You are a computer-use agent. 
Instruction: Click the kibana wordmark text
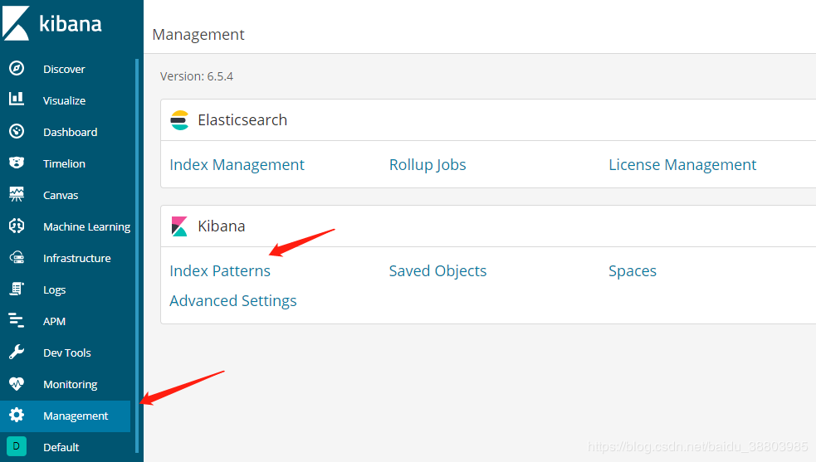(71, 23)
